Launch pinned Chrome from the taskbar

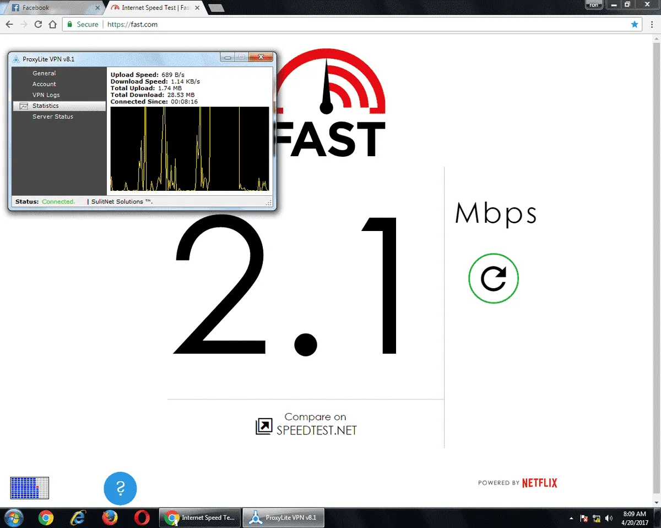46,518
